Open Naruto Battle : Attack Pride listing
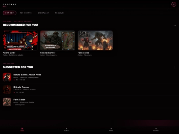Viewport: 179px width, 134px height. pyautogui.click(x=27, y=75)
